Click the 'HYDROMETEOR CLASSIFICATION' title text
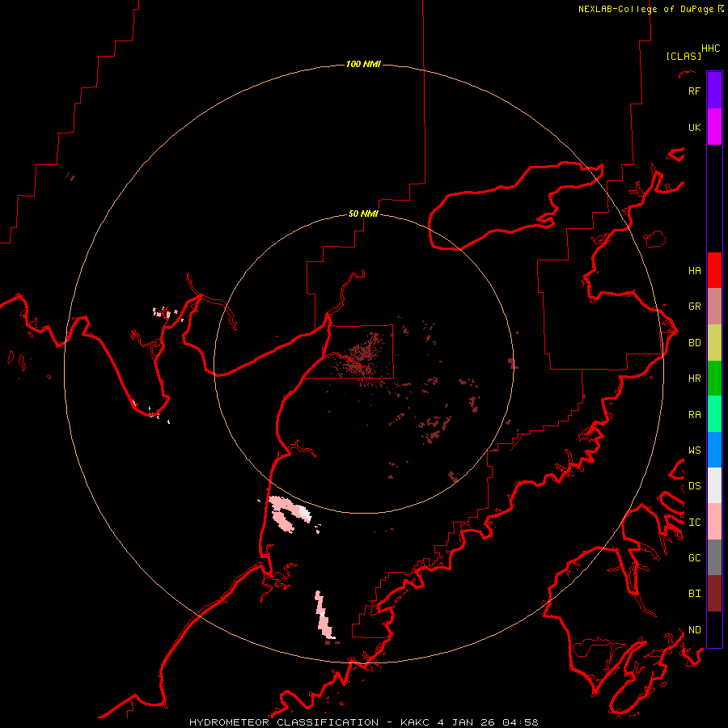Screen dimensions: 728x728 (284, 722)
